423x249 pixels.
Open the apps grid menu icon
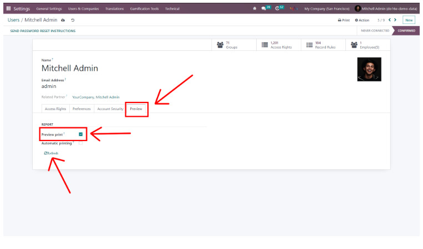[8, 8]
